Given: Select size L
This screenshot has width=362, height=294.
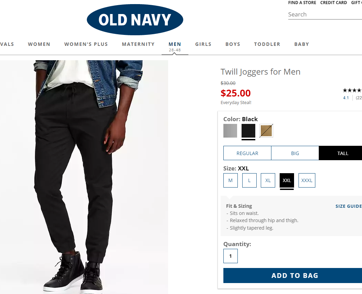Looking at the screenshot, I should (x=249, y=180).
